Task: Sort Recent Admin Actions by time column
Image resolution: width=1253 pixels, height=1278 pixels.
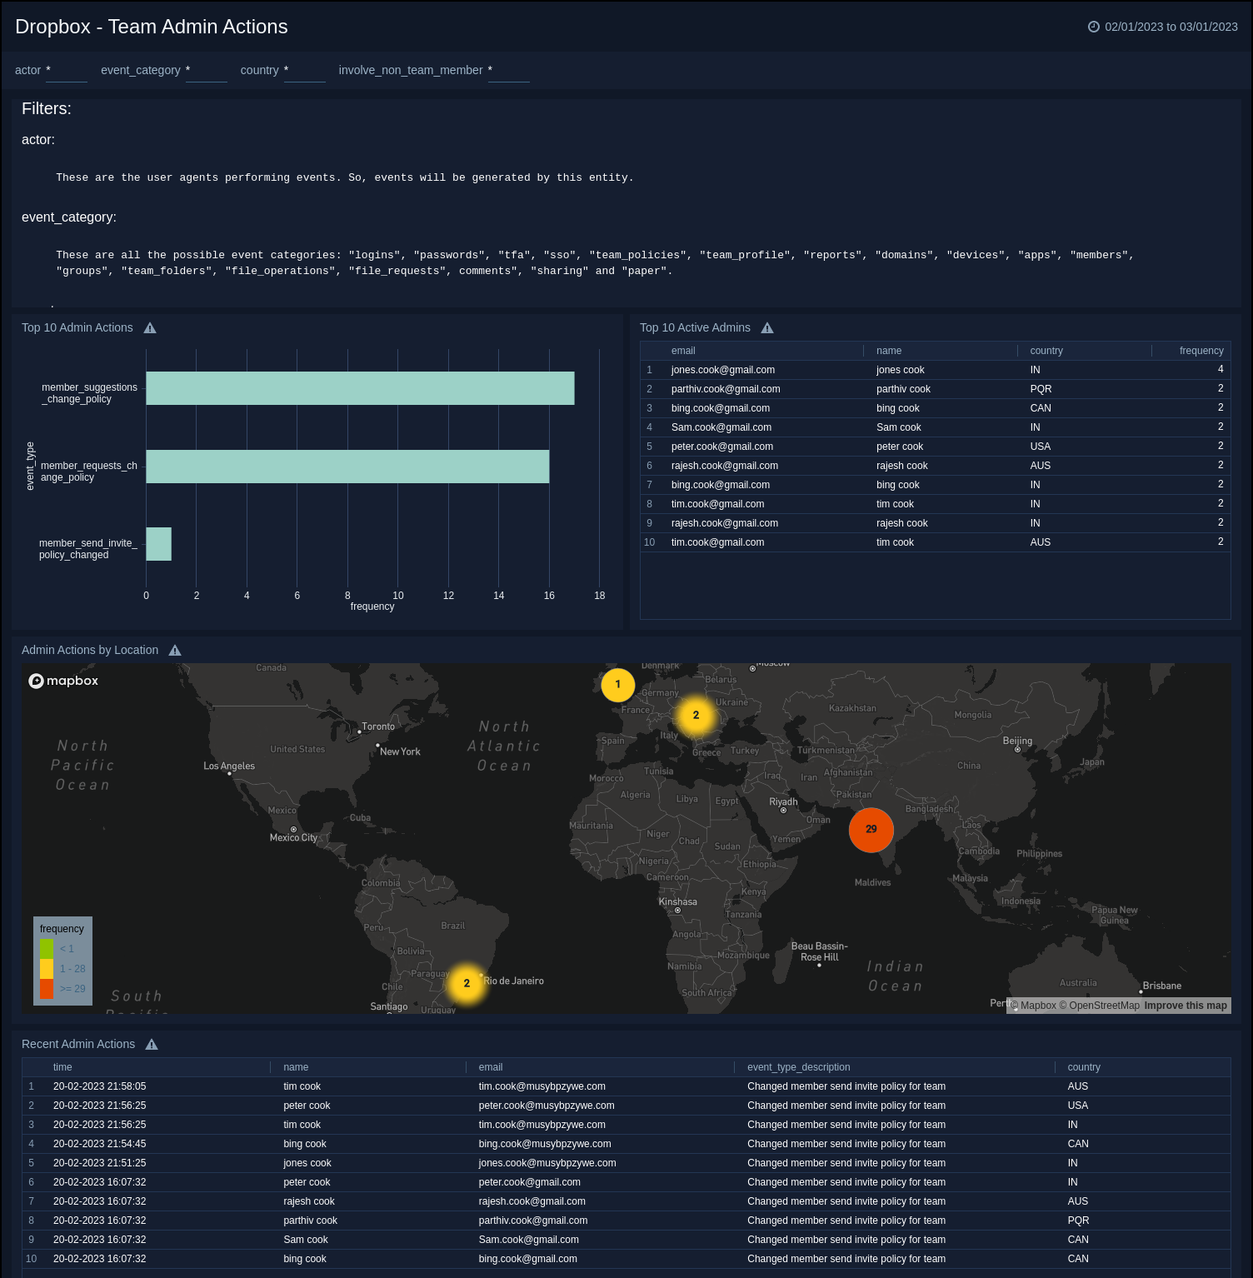Action: (x=62, y=1067)
